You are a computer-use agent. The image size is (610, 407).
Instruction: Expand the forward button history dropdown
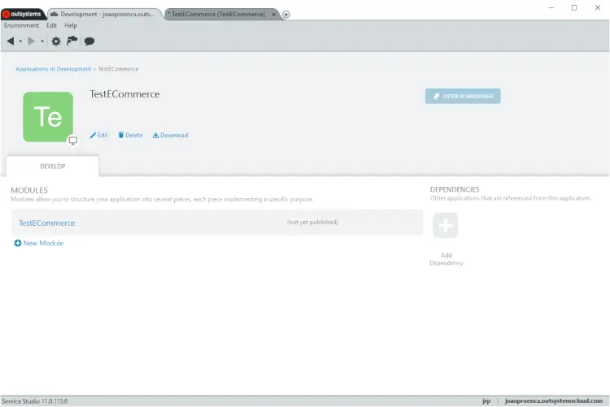(x=42, y=41)
